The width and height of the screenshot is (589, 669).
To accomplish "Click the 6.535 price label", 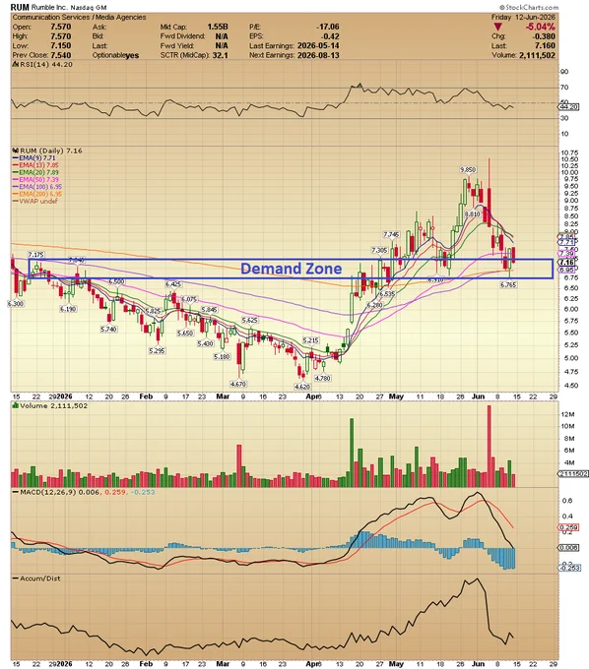I will (x=387, y=294).
